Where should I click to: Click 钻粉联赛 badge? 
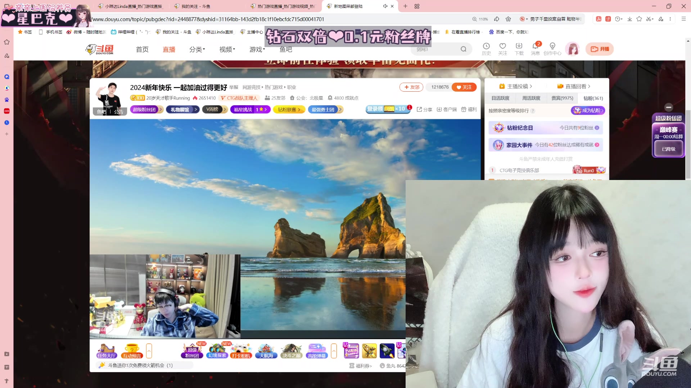tap(289, 109)
